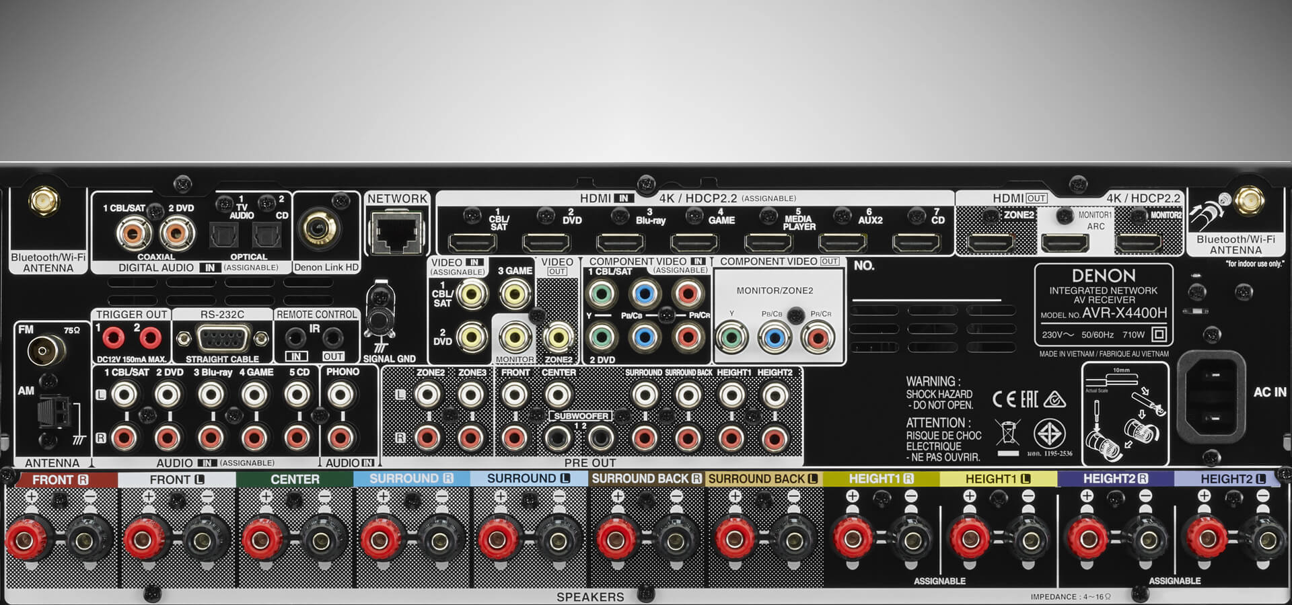This screenshot has width=1292, height=605.
Task: Click pre out CENTER jack
Action: click(558, 395)
